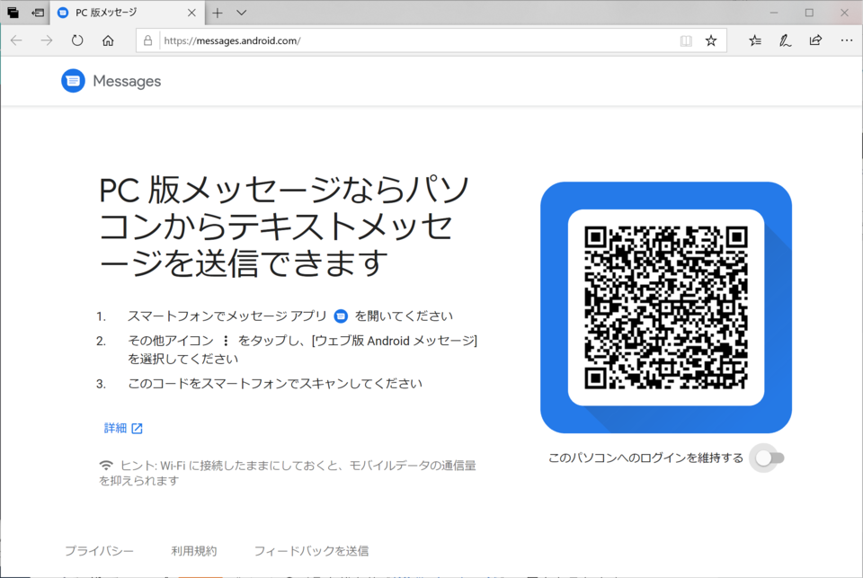Open browser settings and more menu
The height and width of the screenshot is (578, 863).
(847, 40)
